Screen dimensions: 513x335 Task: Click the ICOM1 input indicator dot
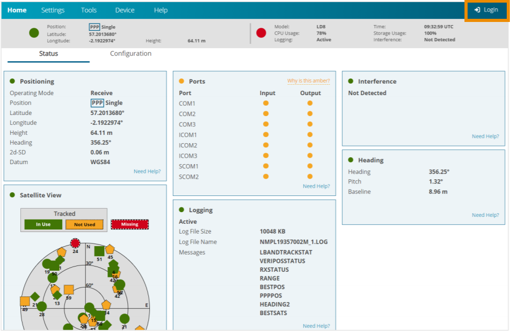[x=266, y=134]
